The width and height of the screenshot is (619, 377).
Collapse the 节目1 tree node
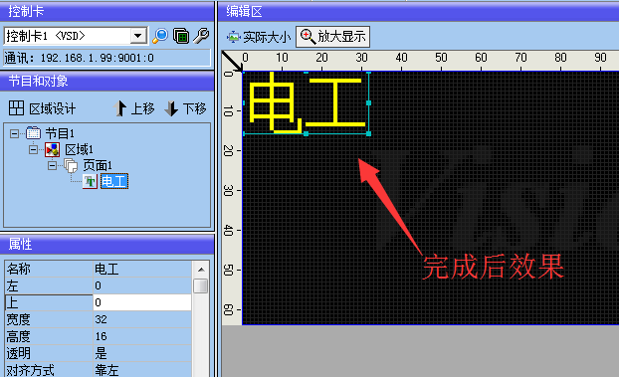(x=14, y=134)
